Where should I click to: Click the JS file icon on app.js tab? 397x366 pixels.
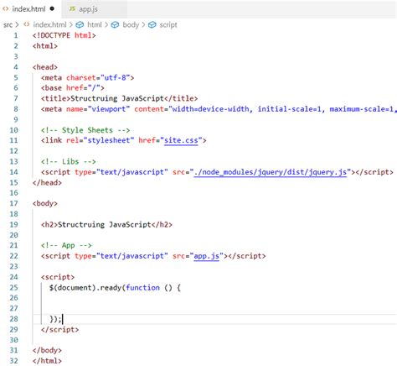click(x=72, y=8)
